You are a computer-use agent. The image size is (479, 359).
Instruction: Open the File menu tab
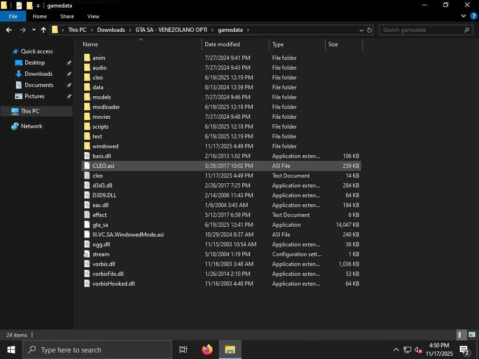click(13, 16)
